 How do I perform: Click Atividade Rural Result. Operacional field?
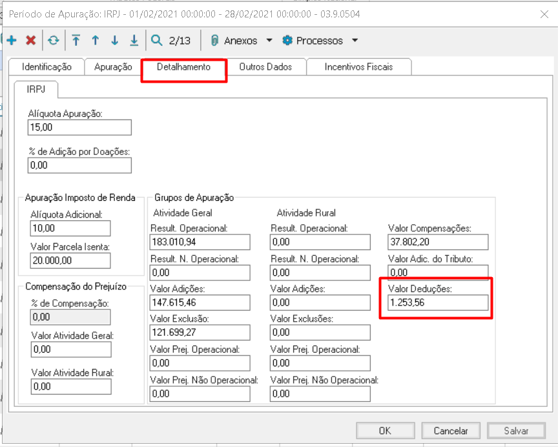320,242
